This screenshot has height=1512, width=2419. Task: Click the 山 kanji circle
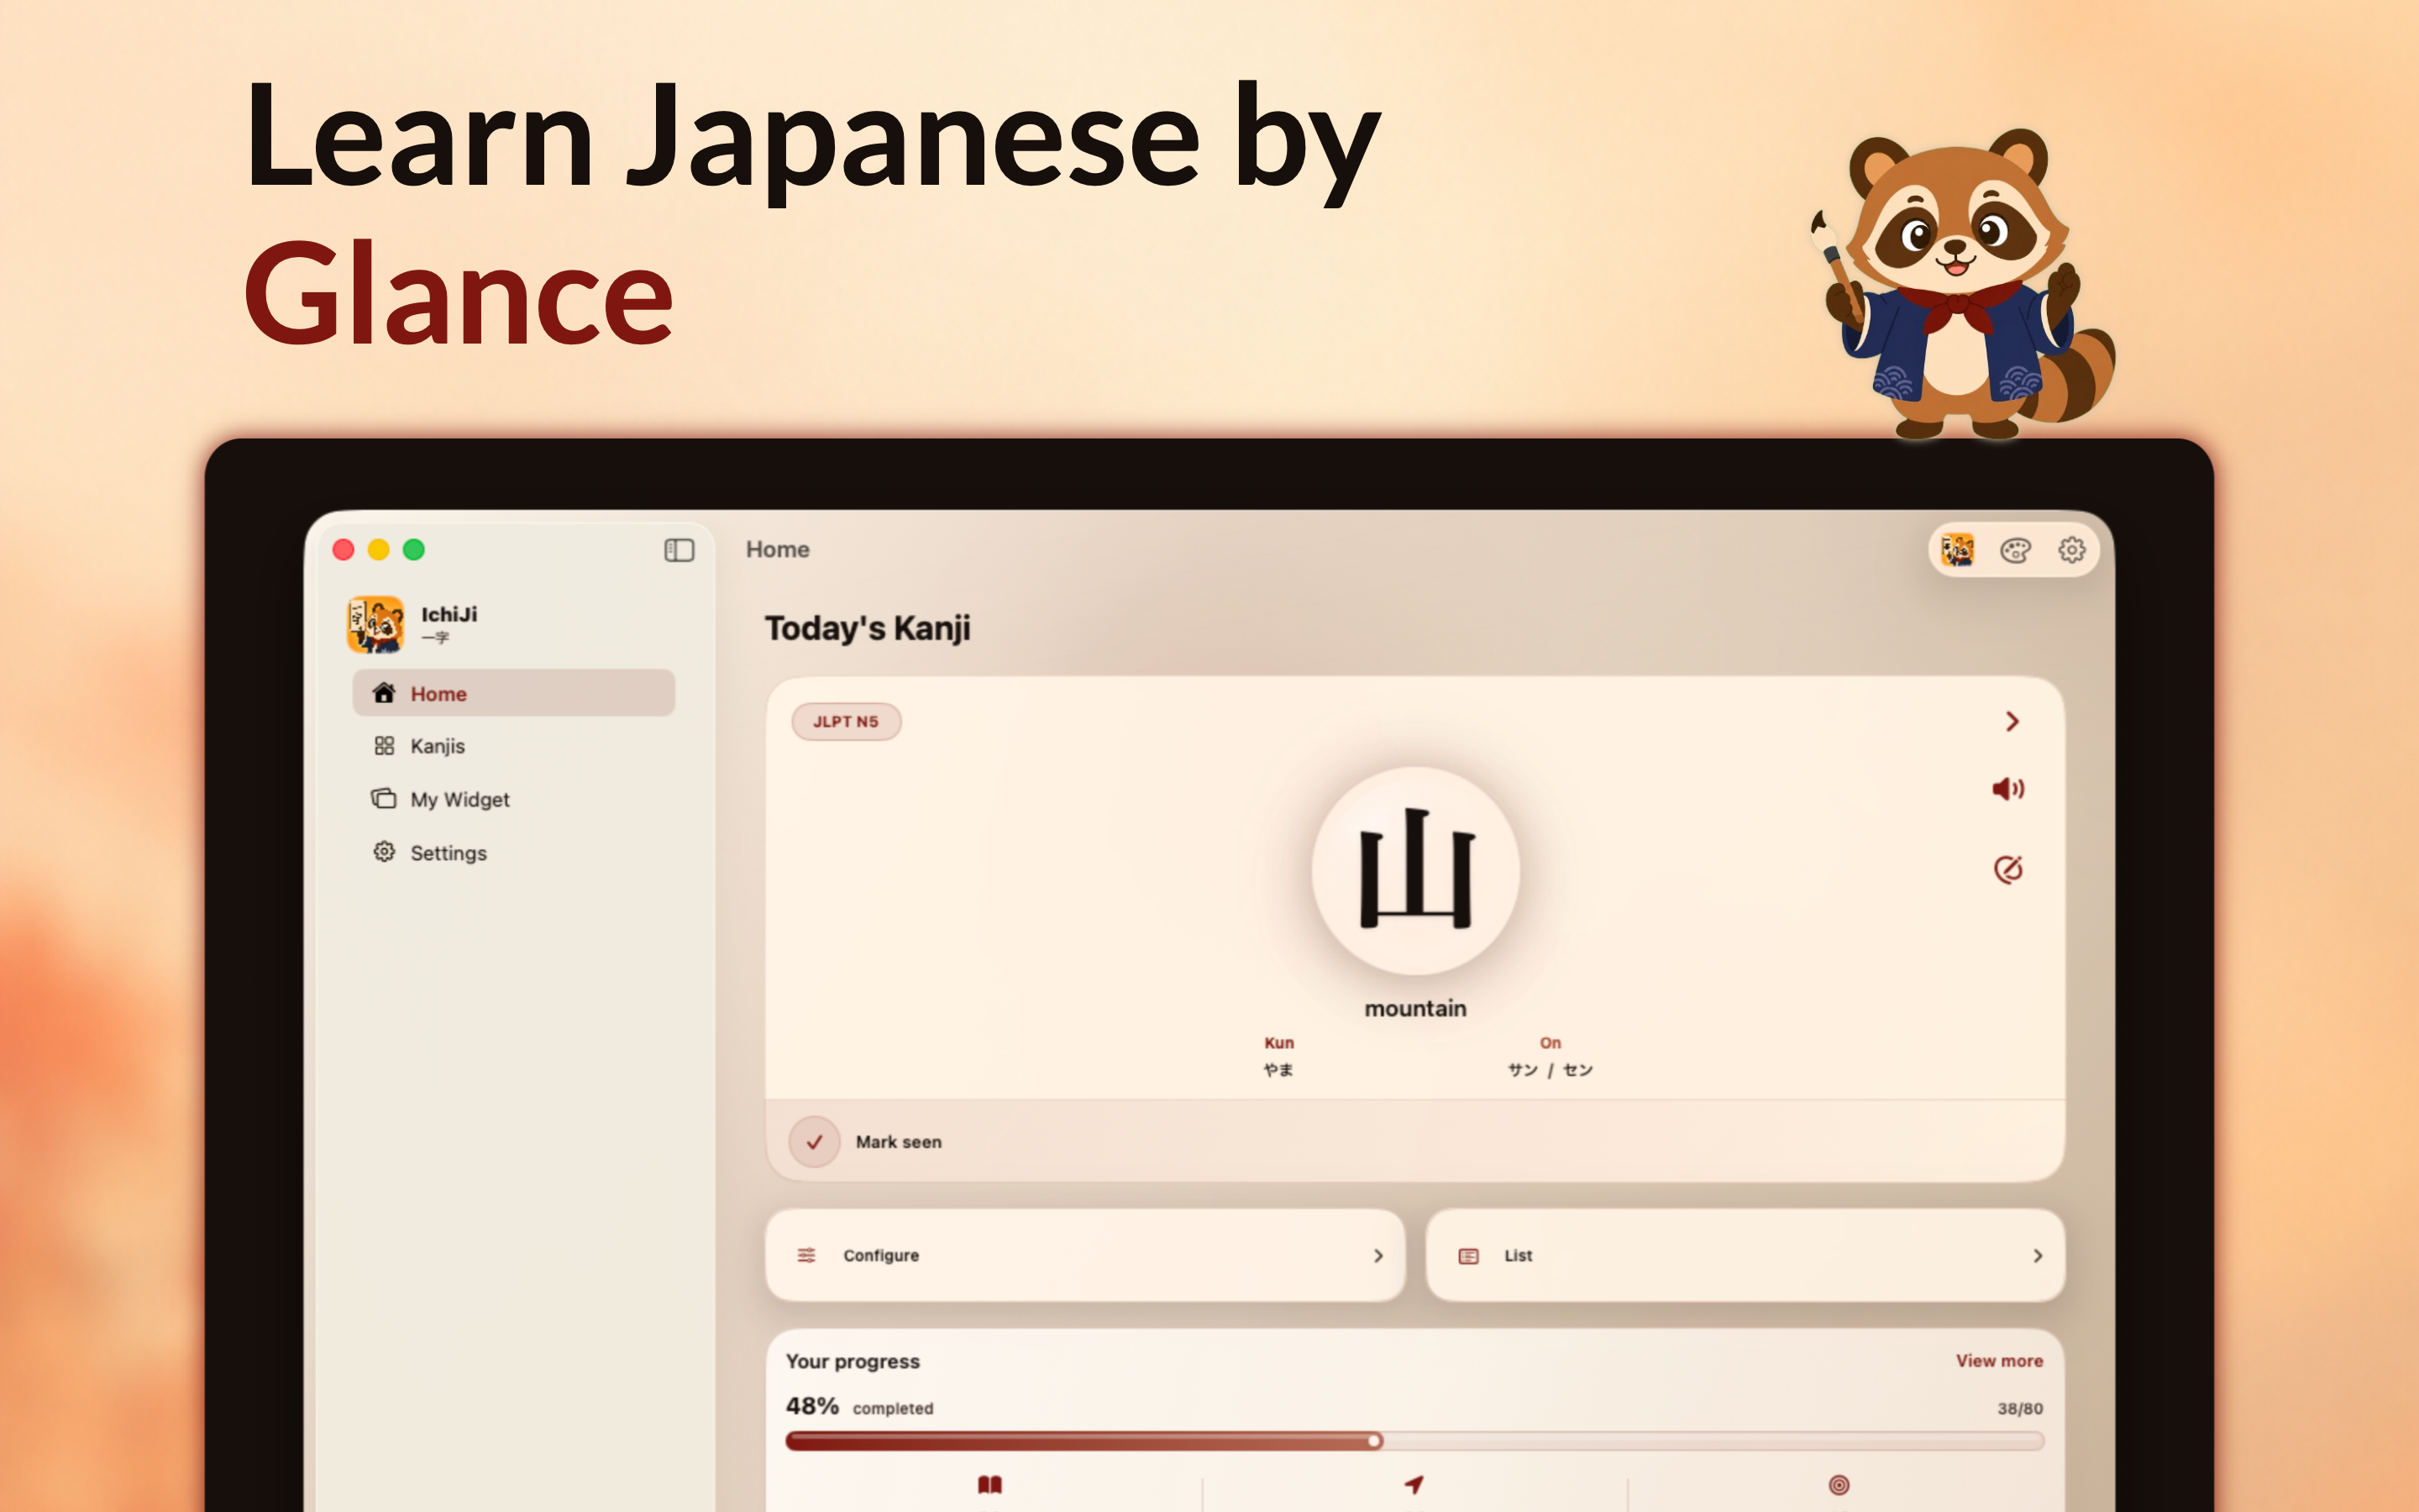1415,870
